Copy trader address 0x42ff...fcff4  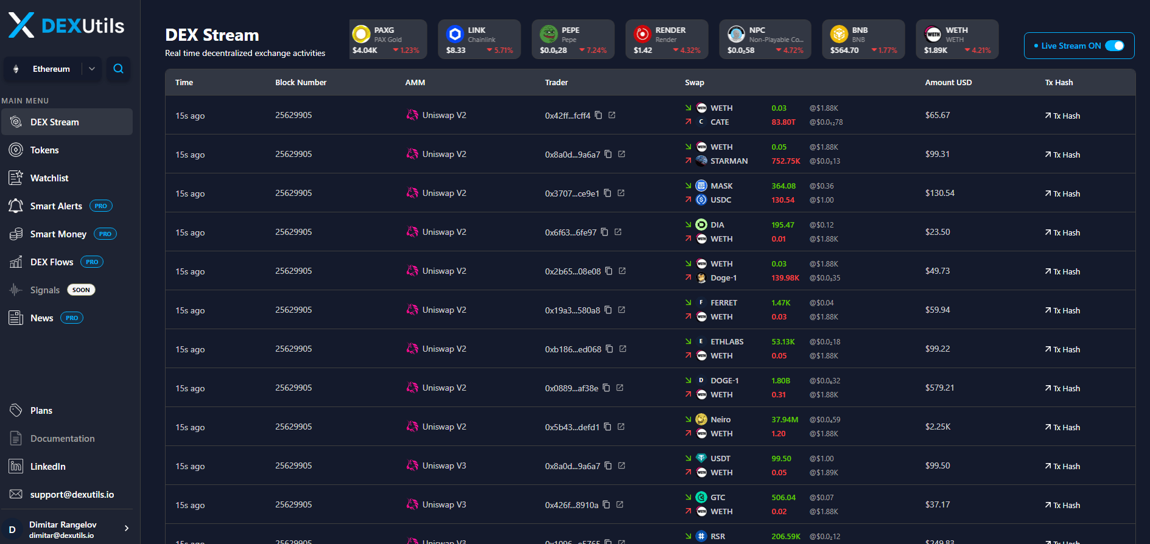[x=598, y=115]
